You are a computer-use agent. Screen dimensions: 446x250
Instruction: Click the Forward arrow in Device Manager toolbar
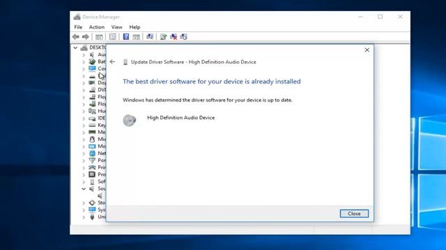[85, 37]
